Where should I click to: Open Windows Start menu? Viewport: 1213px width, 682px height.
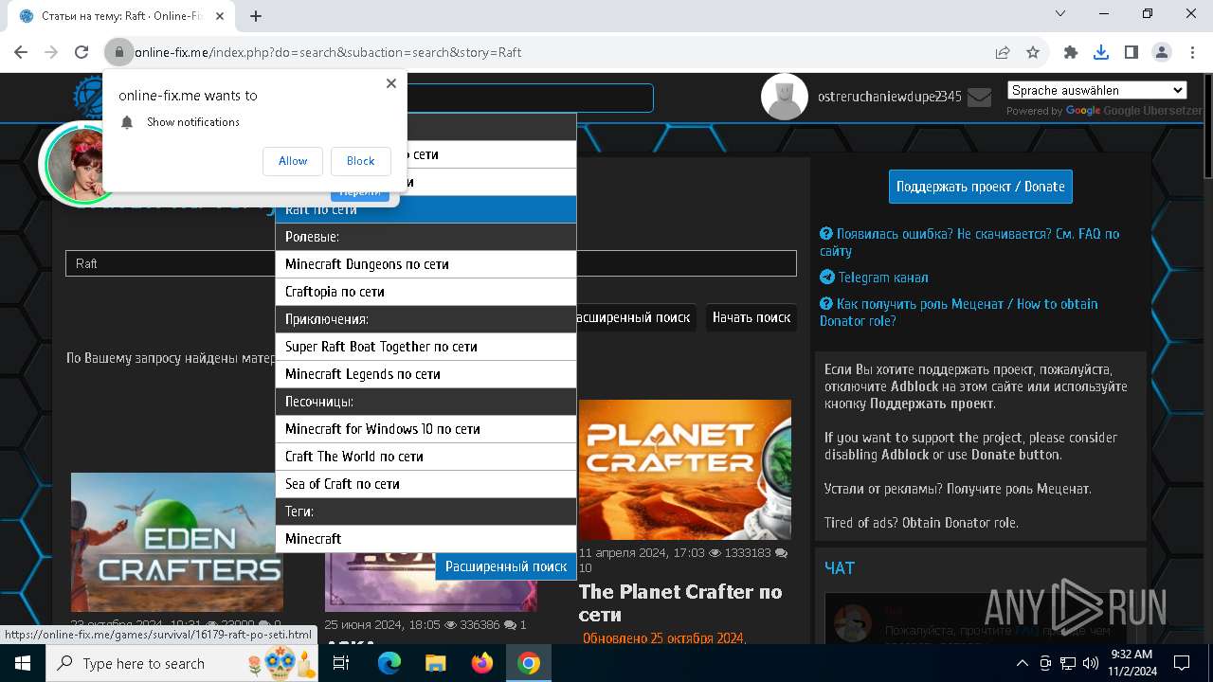(23, 663)
